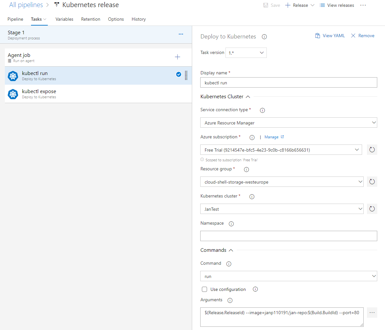Enable the Use configuration checkbox
385x330 pixels.
204,289
